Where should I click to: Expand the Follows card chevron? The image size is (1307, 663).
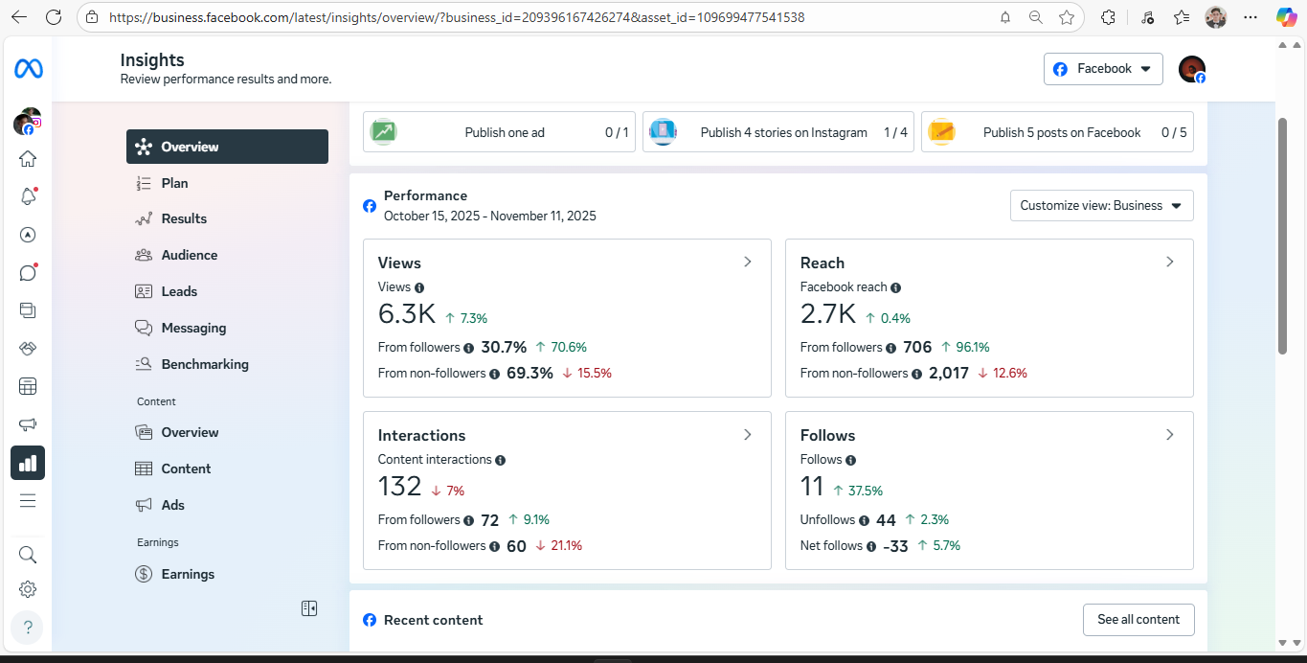(1169, 434)
